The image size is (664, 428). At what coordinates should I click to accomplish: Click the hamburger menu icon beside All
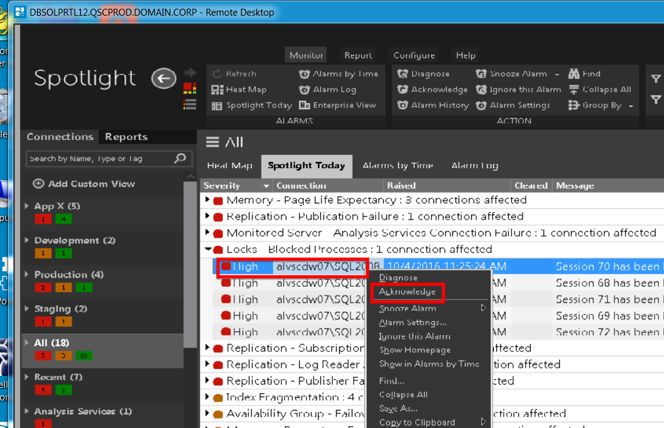(x=212, y=142)
